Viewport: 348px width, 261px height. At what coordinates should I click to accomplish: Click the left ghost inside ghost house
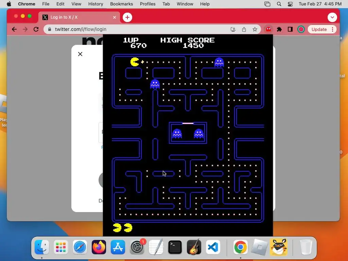177,134
